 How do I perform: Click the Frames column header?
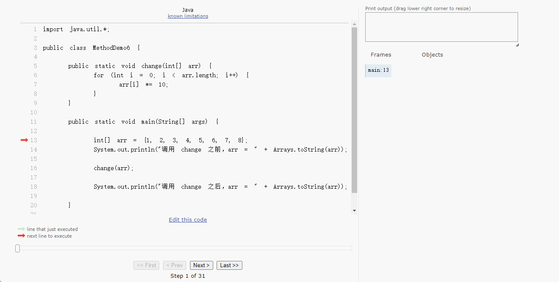pos(381,54)
